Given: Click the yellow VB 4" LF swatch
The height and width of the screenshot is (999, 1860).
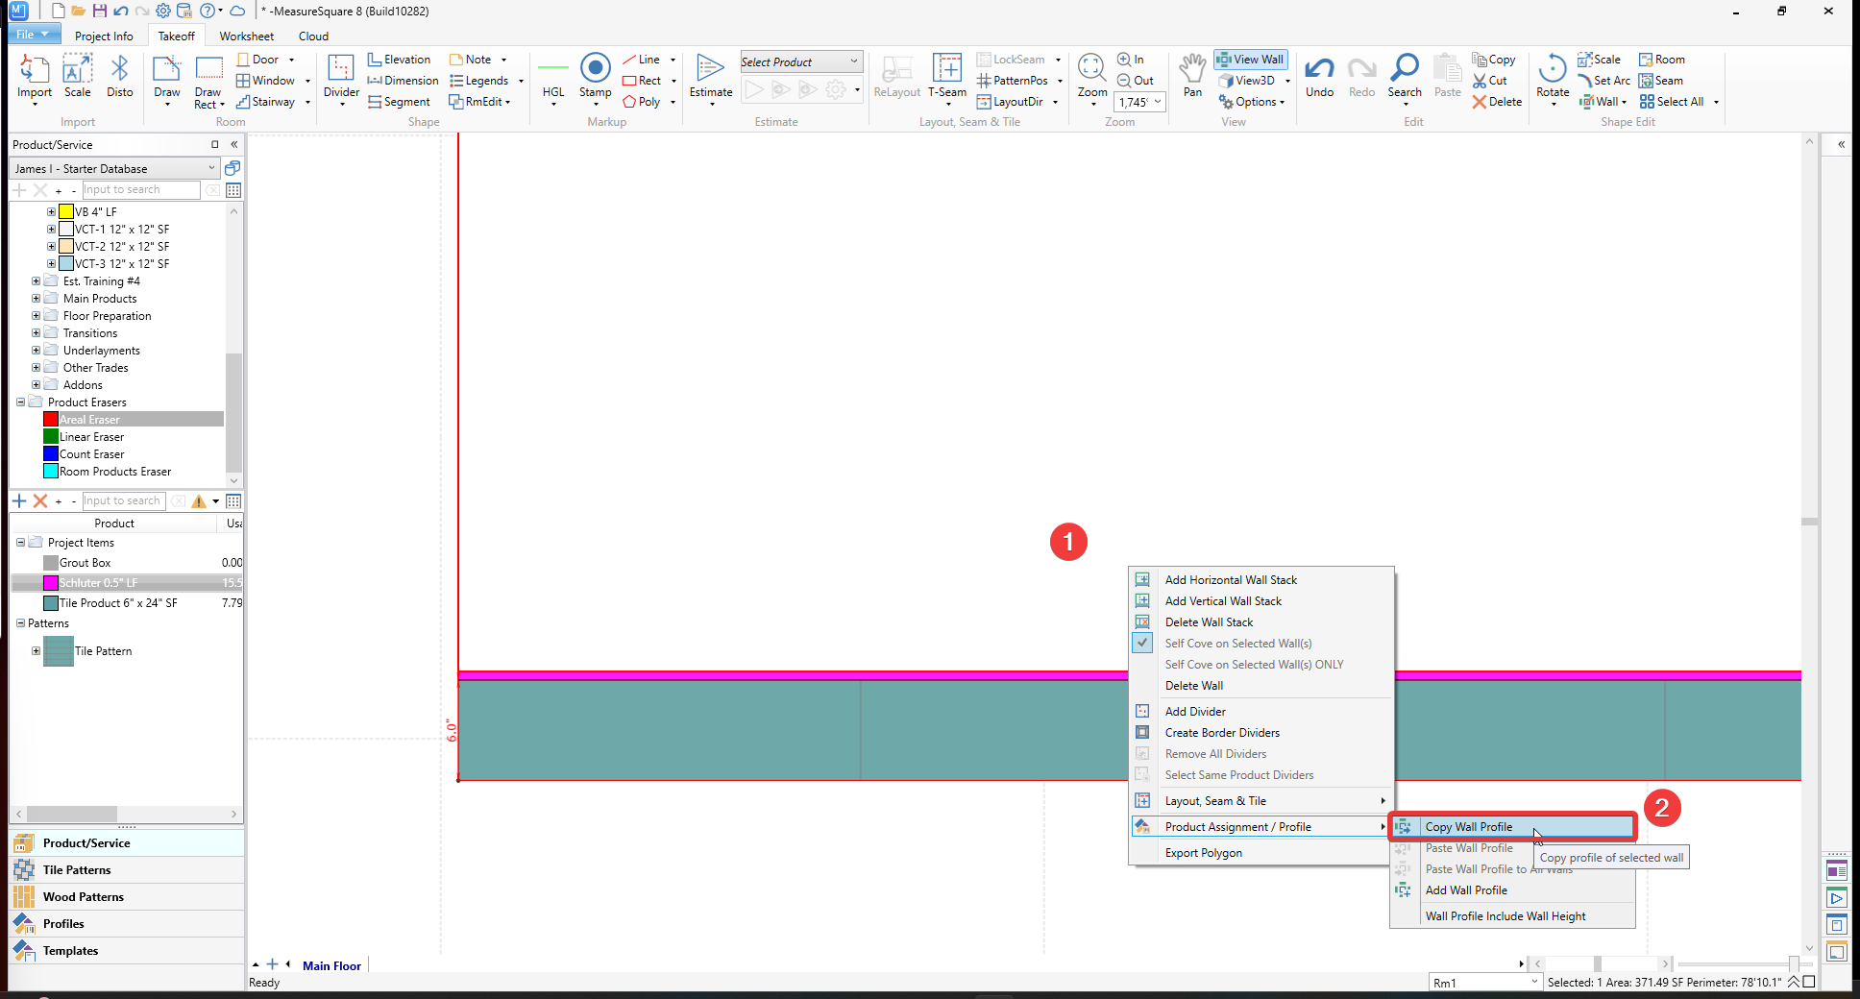Looking at the screenshot, I should coord(66,211).
